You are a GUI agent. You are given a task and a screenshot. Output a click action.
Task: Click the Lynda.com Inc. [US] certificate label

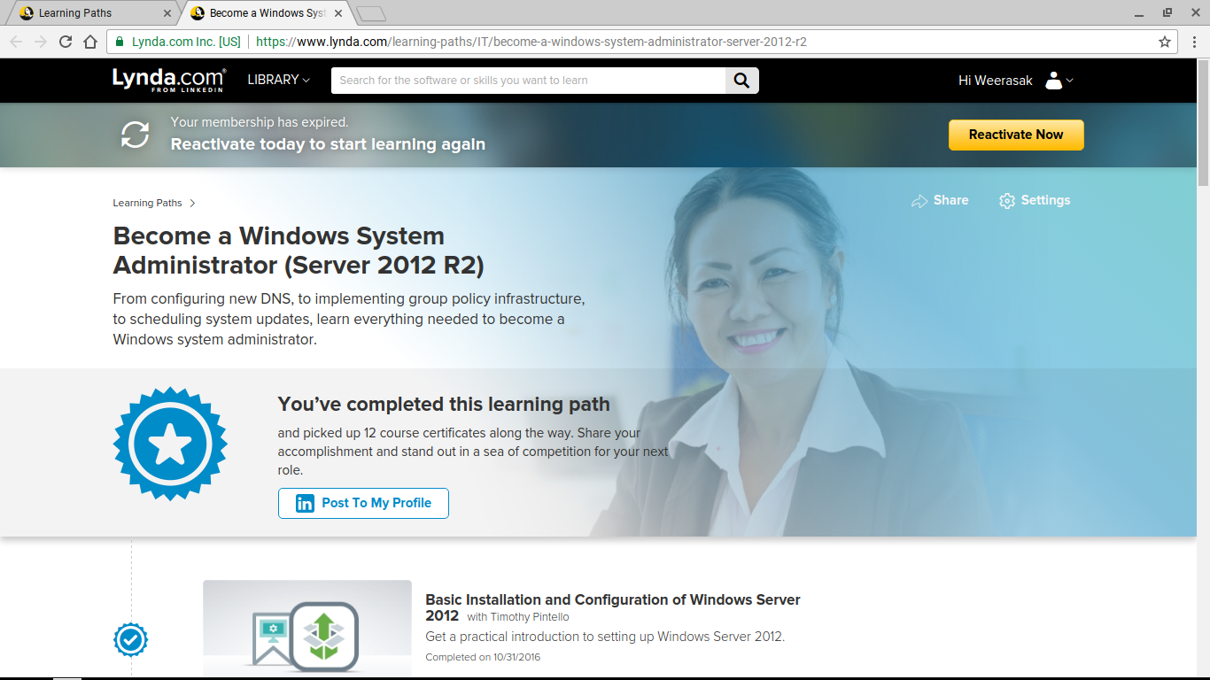[x=186, y=42]
